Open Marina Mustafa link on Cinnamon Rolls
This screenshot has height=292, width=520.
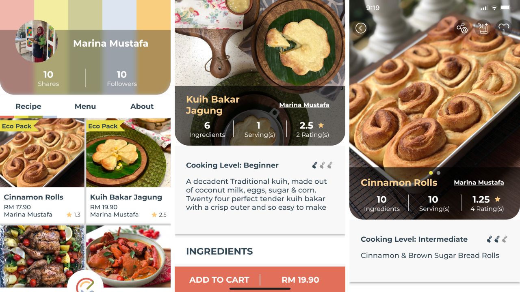pos(479,182)
